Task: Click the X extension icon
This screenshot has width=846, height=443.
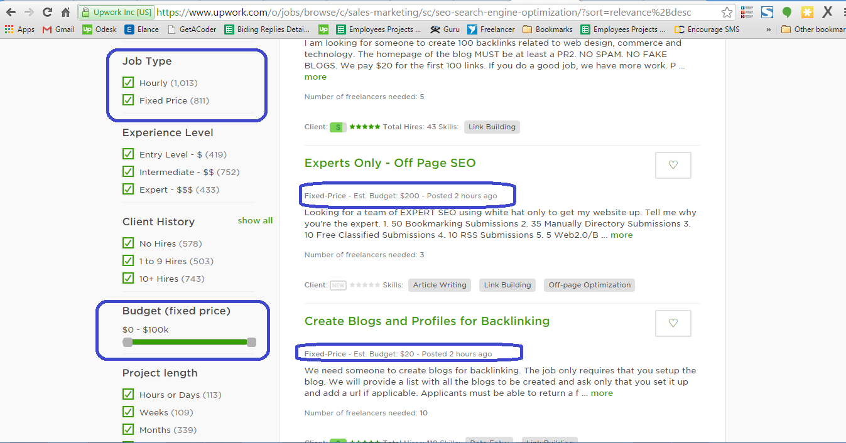Action: pos(827,12)
